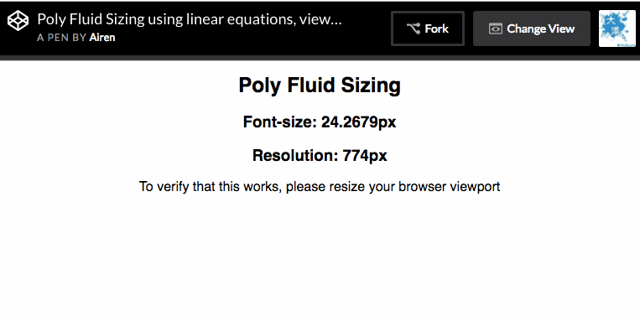Click the CodePen logo icon
The height and width of the screenshot is (321, 640).
(18, 21)
